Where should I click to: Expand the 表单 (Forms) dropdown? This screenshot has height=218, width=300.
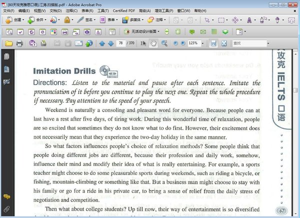[116, 19]
